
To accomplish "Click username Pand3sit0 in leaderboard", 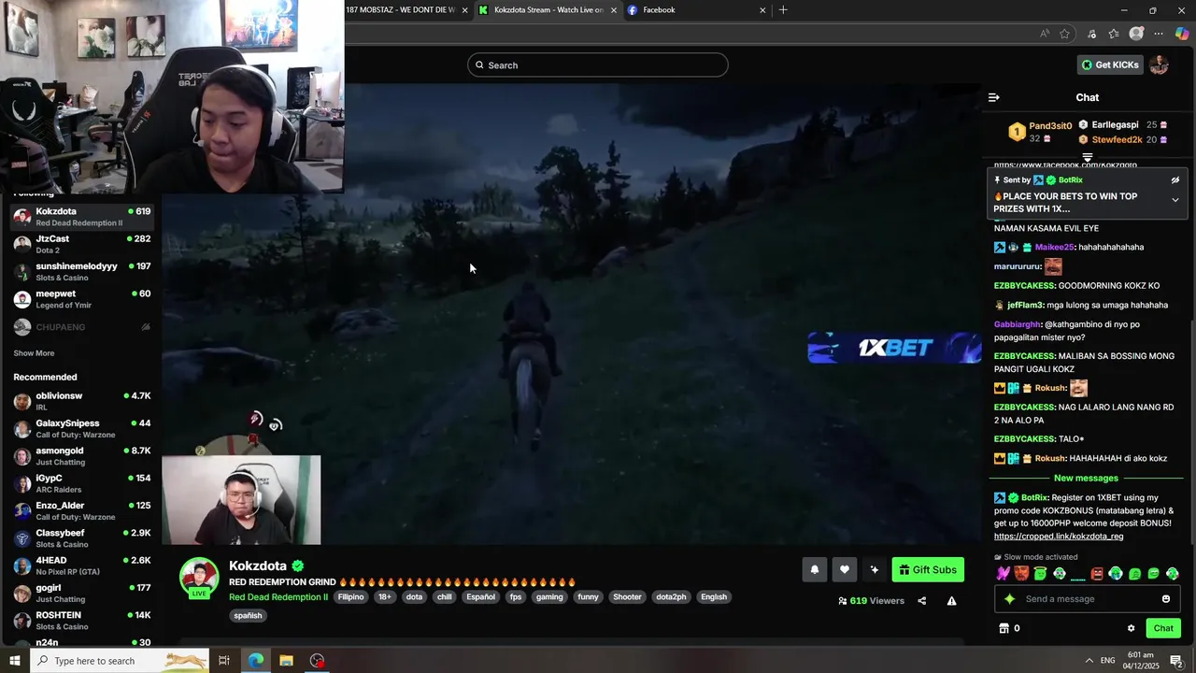I will [1050, 125].
